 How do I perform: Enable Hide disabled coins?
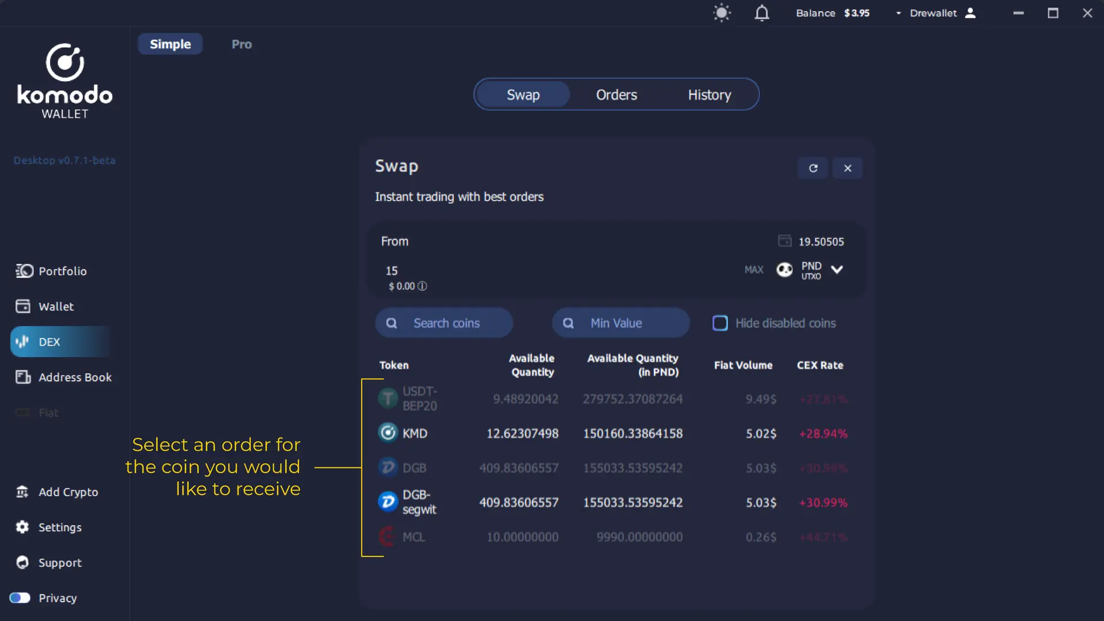pos(719,323)
